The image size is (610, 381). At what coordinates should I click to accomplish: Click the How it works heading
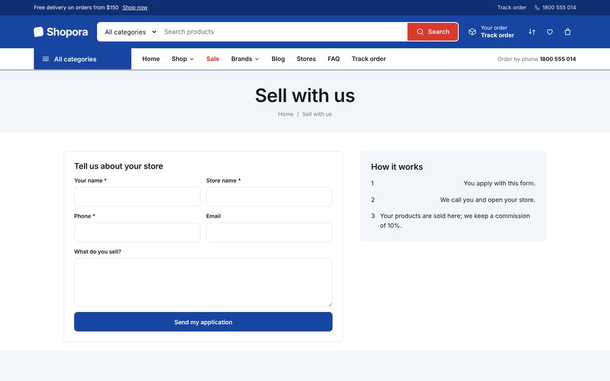point(397,167)
